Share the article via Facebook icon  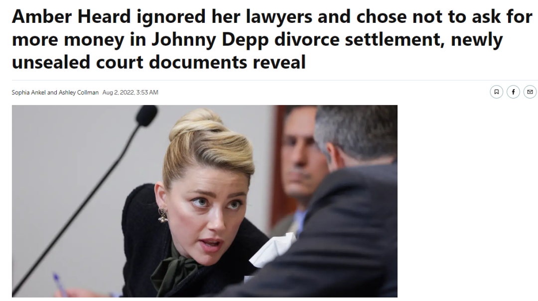pos(513,92)
